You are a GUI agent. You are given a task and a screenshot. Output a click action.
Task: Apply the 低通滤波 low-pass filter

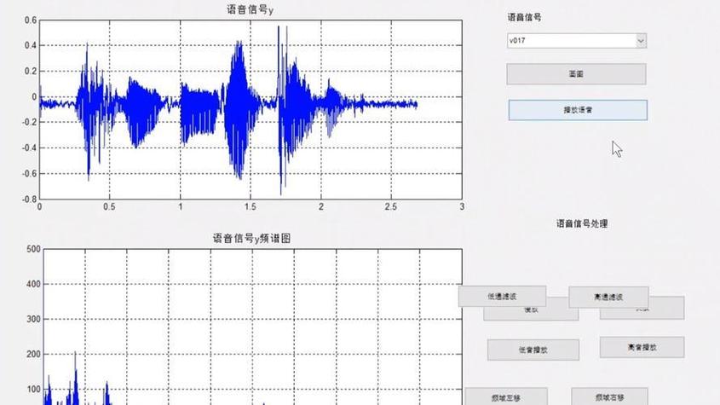(502, 297)
